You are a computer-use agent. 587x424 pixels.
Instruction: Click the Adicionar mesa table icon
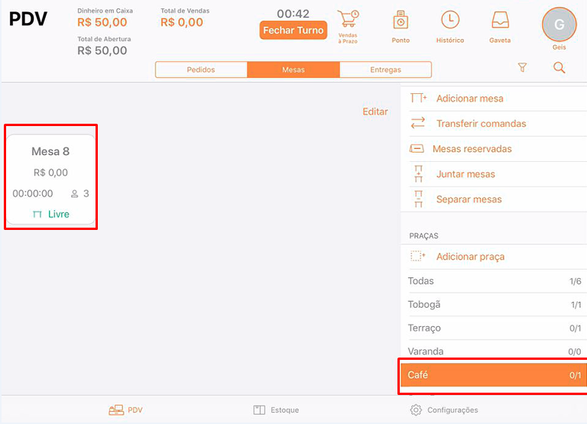(x=418, y=98)
